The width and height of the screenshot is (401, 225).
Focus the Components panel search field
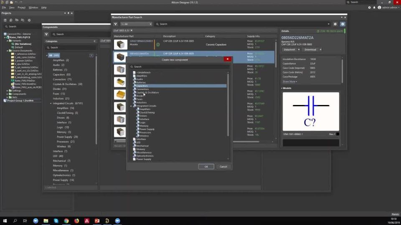pyautogui.click(x=81, y=34)
